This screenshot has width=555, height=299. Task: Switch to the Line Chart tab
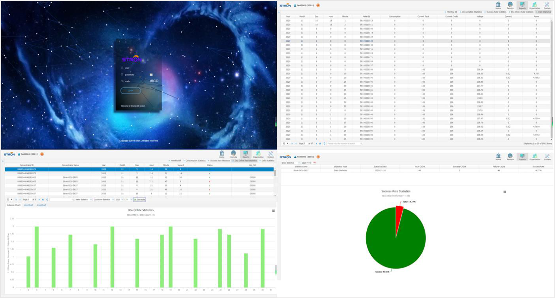coord(28,205)
